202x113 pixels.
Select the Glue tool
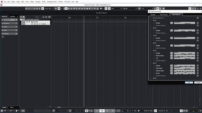tap(79, 8)
